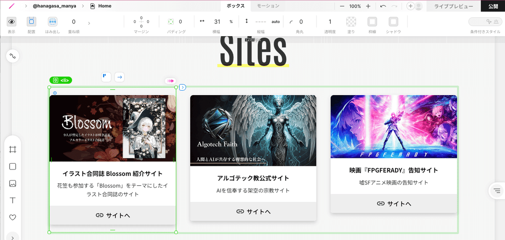This screenshot has width=505, height=240.
Task: Select the Algotech Faith card image
Action: 253,130
